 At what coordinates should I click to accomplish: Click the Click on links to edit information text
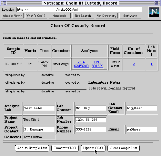[x=30, y=38]
